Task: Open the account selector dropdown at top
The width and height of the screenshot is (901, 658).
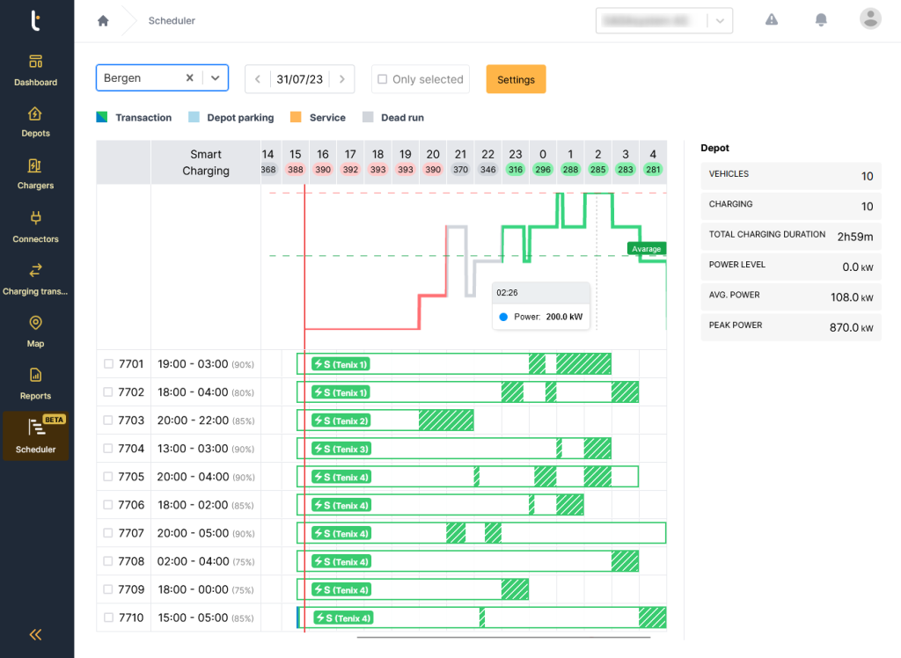Action: click(720, 20)
